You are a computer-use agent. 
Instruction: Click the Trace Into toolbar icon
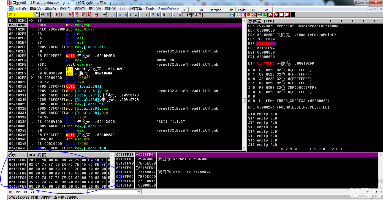[x=84, y=15]
